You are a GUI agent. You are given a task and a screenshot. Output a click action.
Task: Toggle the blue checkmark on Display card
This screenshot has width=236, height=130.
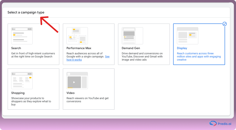point(224,24)
